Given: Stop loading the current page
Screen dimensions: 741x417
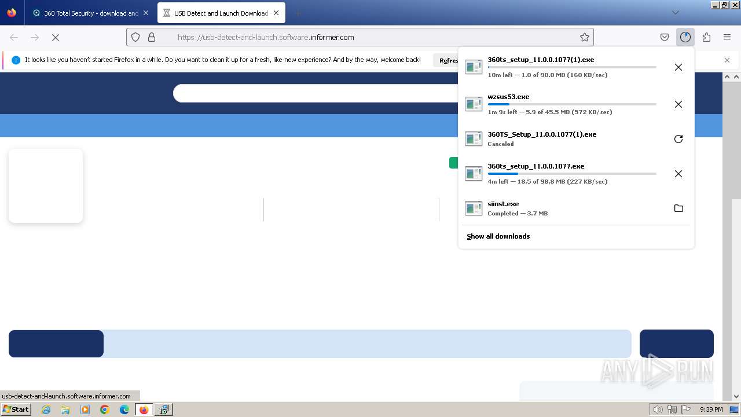Looking at the screenshot, I should point(56,37).
